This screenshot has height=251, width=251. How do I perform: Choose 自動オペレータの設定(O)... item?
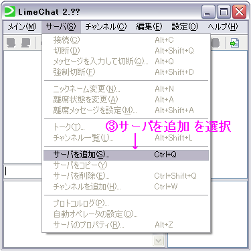pyautogui.click(x=126, y=214)
